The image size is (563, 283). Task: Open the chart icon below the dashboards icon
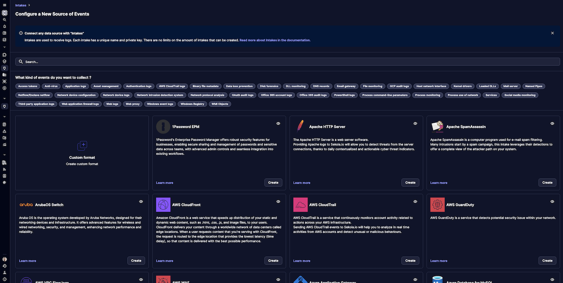click(x=4, y=39)
